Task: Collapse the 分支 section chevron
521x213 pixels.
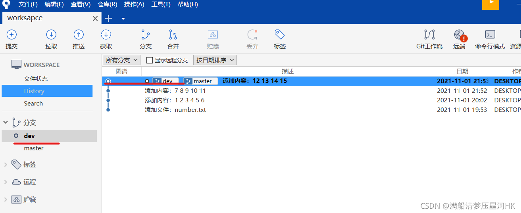Action: click(x=6, y=123)
